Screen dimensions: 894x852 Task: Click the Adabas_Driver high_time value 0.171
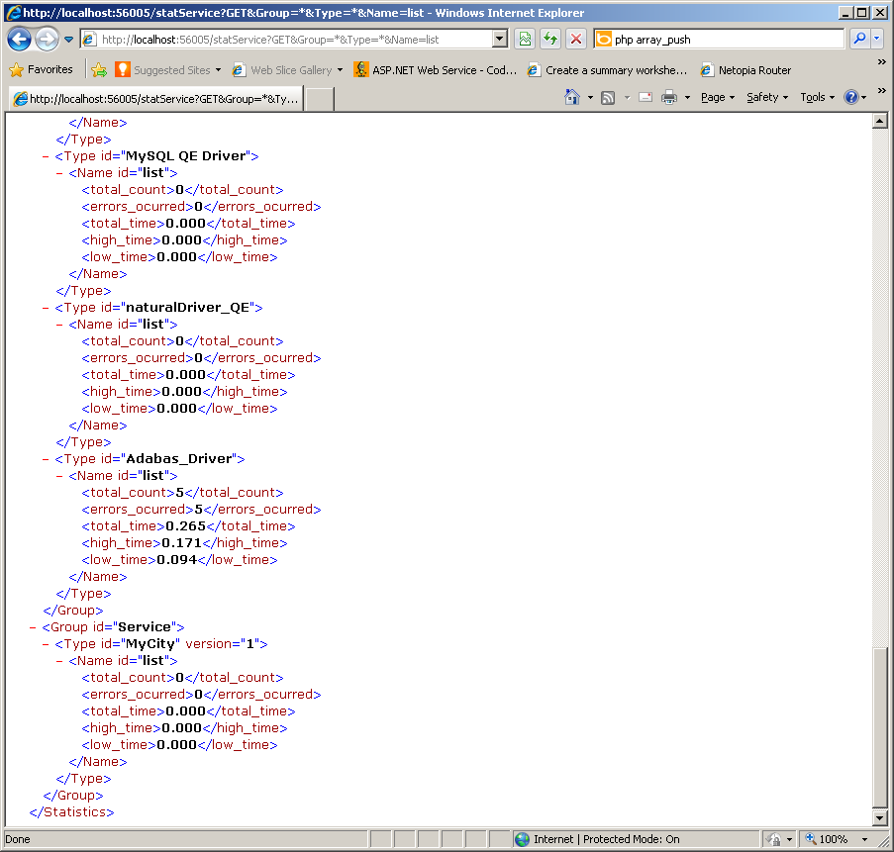point(182,543)
